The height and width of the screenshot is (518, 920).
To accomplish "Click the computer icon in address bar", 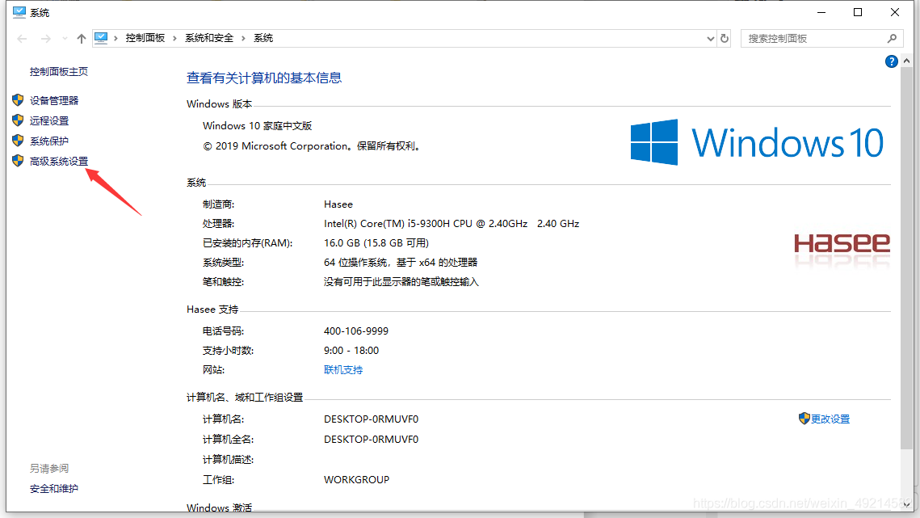I will 101,38.
